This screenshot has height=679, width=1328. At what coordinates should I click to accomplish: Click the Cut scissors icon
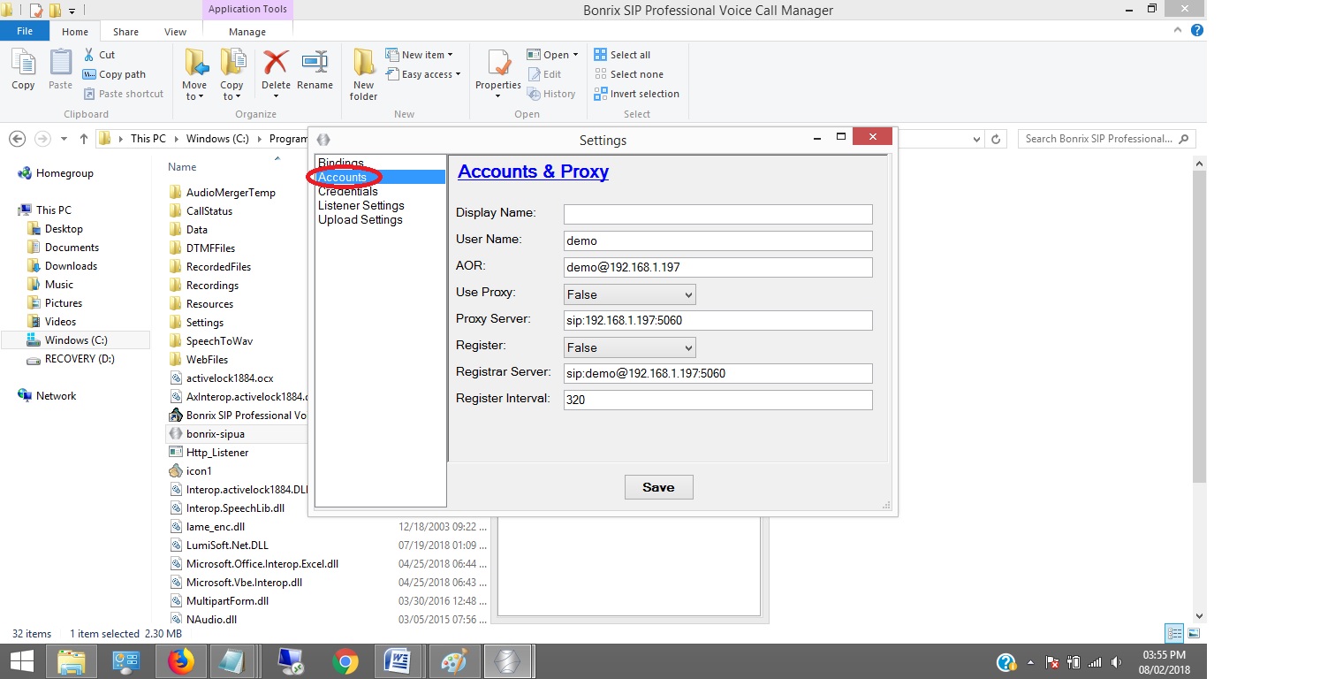click(89, 55)
